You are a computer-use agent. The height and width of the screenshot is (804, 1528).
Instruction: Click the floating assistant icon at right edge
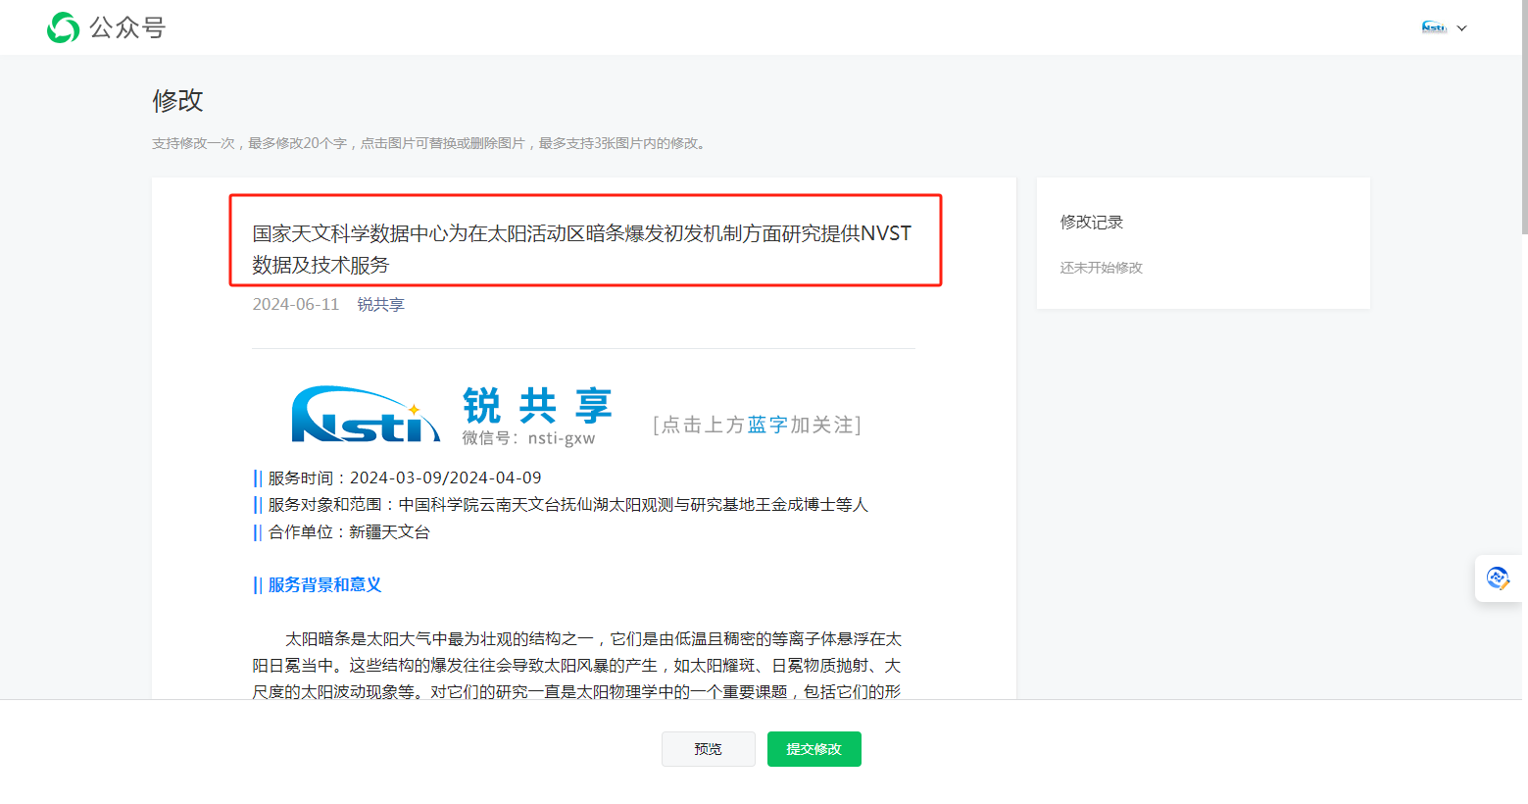point(1498,578)
